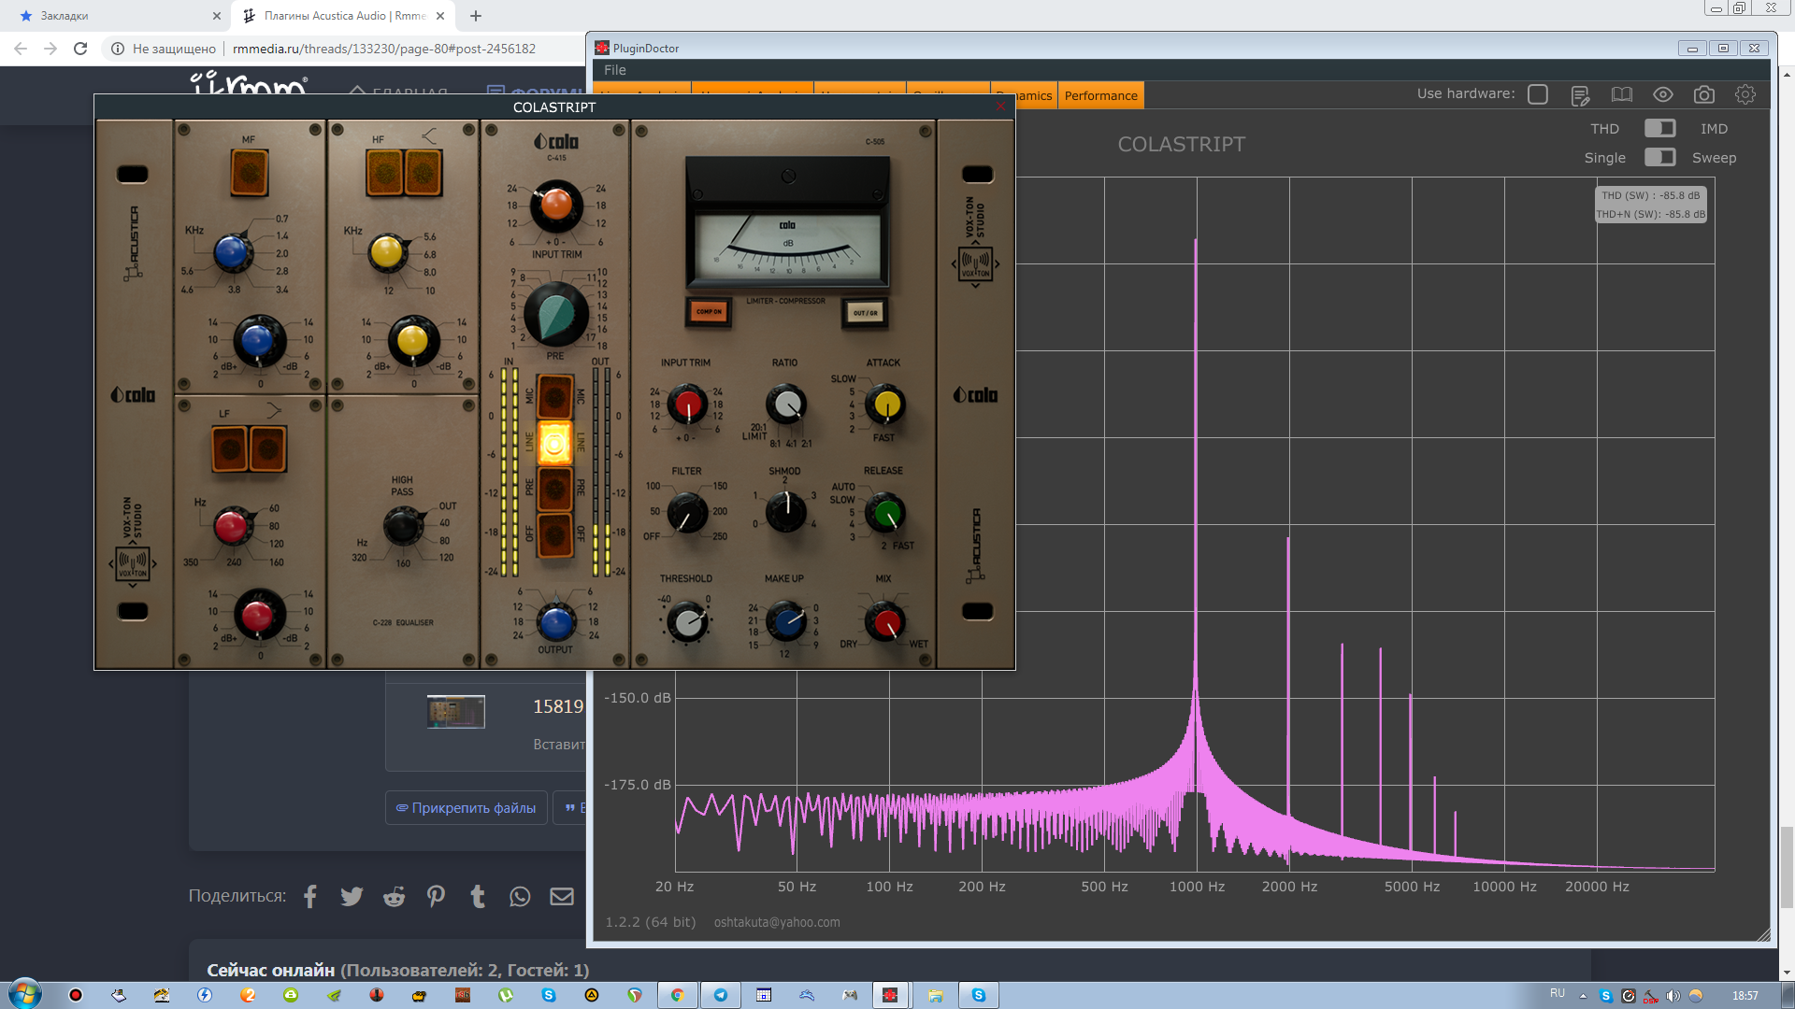Toggle PluginDoctor visibility eye icon
Screen dimensions: 1795x1009
[1663, 94]
